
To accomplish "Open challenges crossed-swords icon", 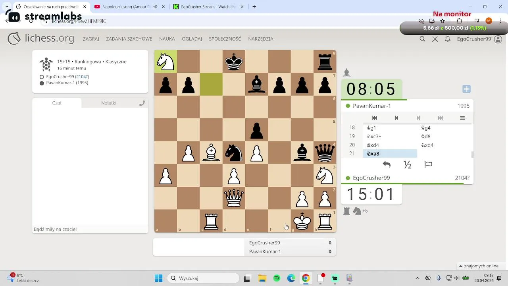I will click(435, 39).
